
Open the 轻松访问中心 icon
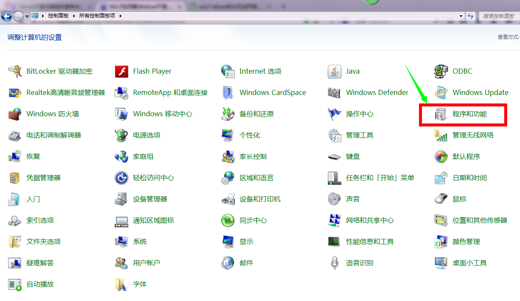pos(121,178)
